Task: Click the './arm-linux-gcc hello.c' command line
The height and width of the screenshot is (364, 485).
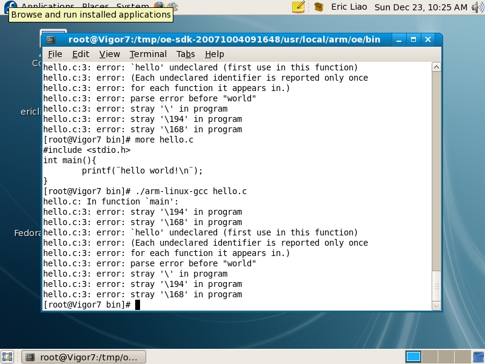Action: point(145,191)
